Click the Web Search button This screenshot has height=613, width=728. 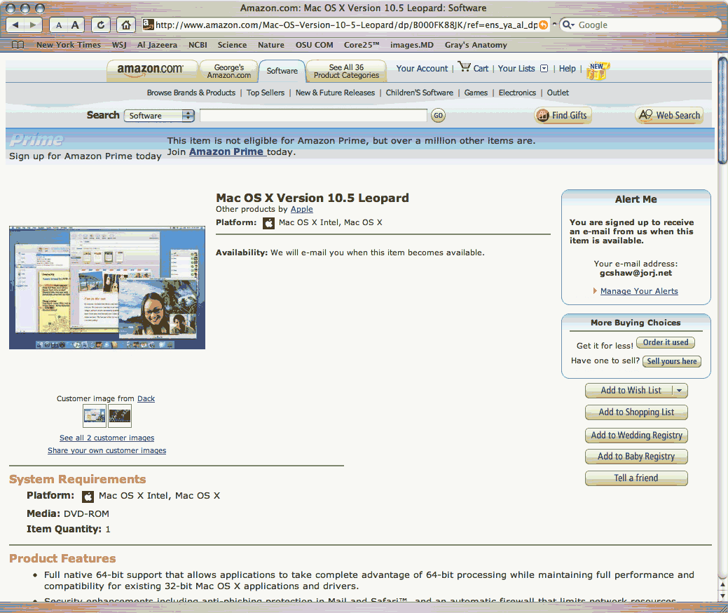pyautogui.click(x=669, y=116)
